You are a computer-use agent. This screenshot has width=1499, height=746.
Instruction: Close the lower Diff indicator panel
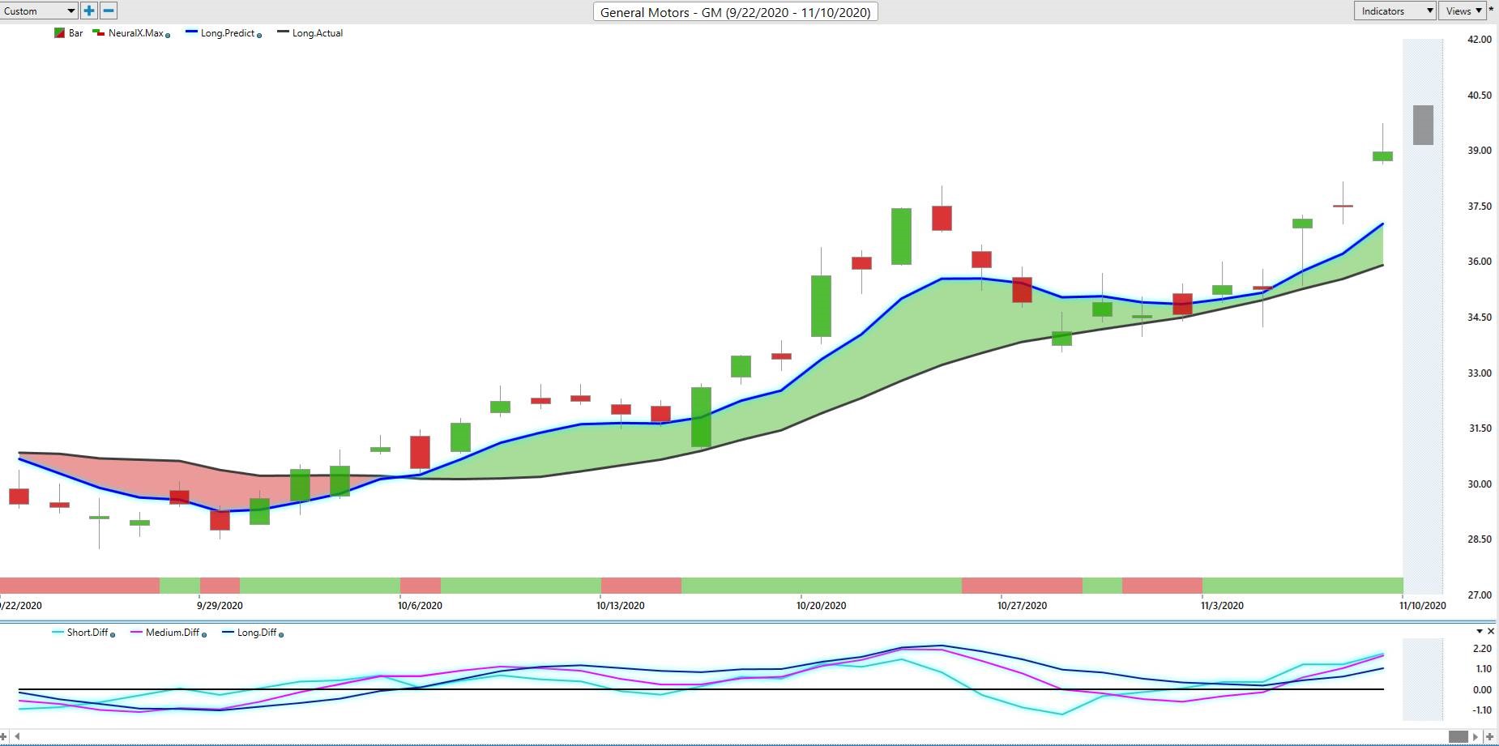pos(1491,631)
